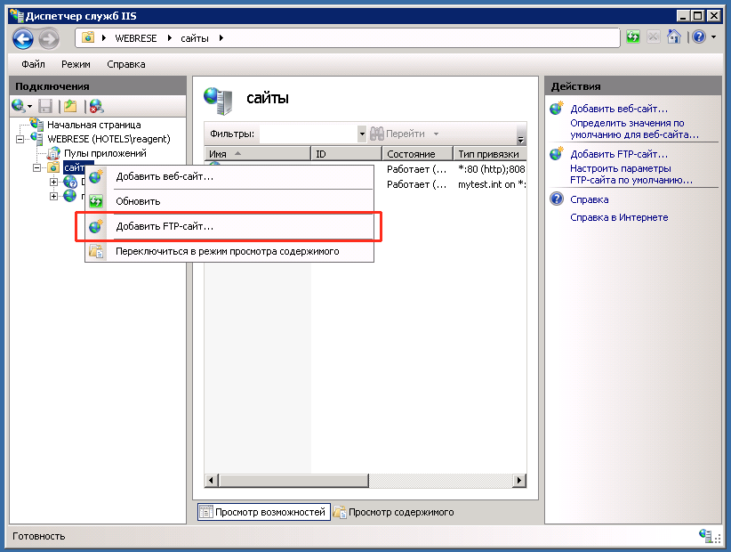Click the globe icon beside Добавить веб-сайт action
Image resolution: width=731 pixels, height=552 pixels.
pos(556,109)
